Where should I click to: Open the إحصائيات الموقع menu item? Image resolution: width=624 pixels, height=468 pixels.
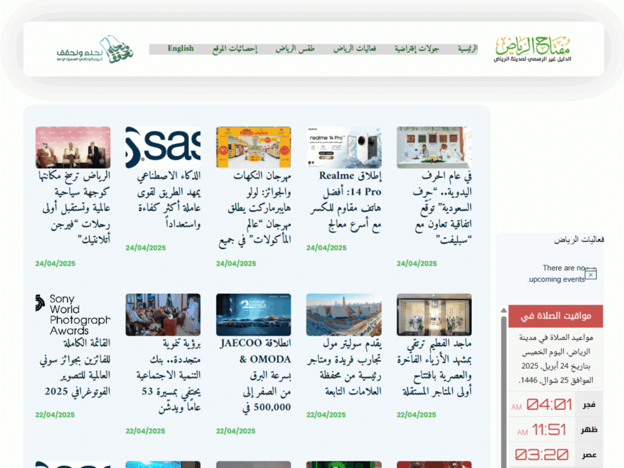click(236, 48)
